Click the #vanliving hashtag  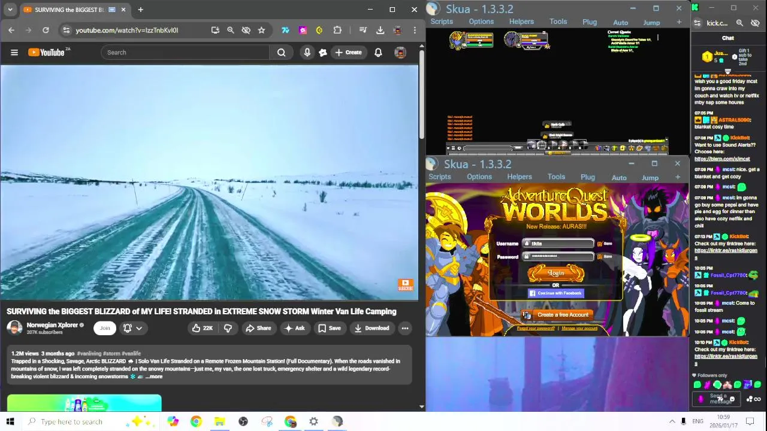click(x=89, y=354)
